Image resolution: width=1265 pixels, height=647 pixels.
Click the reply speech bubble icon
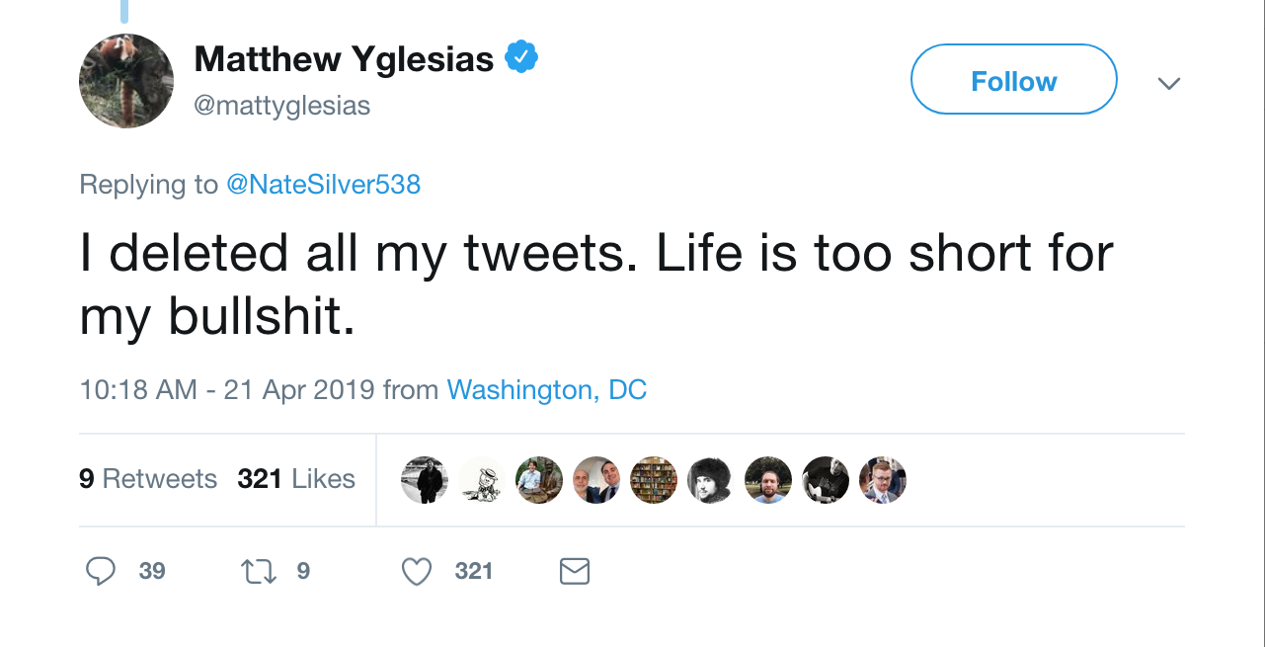click(x=101, y=571)
